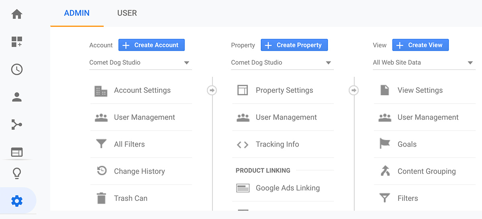Open Tracking Info under Property
The width and height of the screenshot is (482, 219).
point(283,144)
